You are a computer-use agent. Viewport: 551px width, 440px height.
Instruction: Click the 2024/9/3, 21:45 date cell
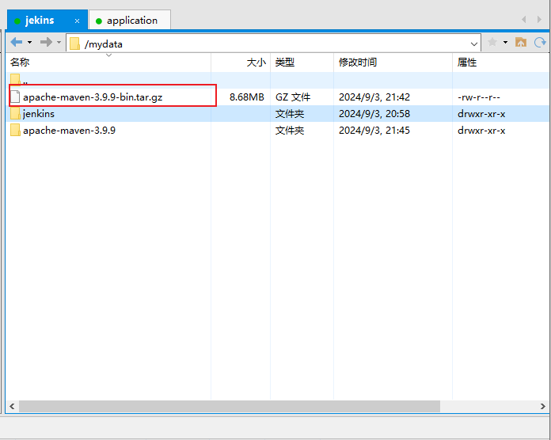(x=374, y=131)
